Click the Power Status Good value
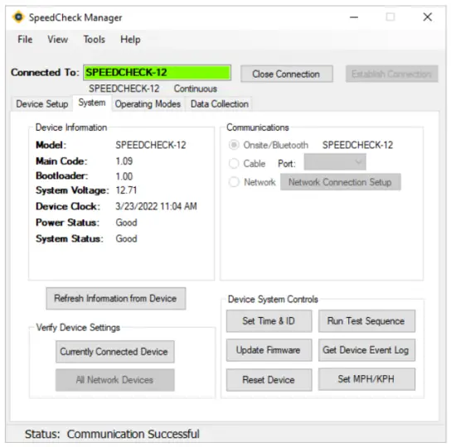The width and height of the screenshot is (456, 447). pos(126,223)
